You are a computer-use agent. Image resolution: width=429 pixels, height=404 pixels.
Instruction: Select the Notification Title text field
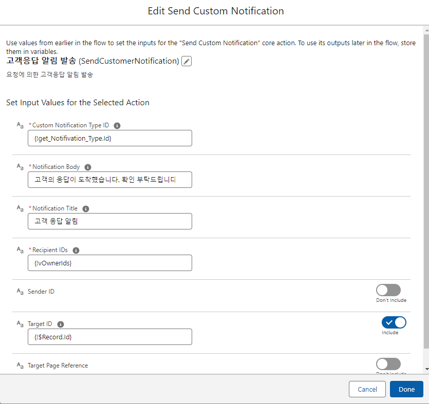(110, 221)
